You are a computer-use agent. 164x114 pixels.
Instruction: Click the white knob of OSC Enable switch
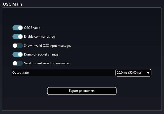point(20,27)
